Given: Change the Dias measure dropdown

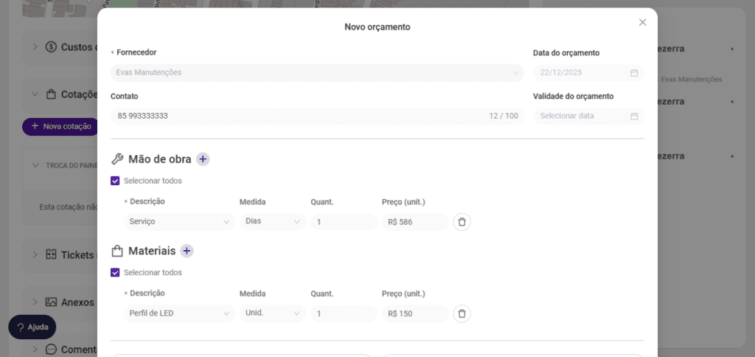Looking at the screenshot, I should (x=272, y=221).
